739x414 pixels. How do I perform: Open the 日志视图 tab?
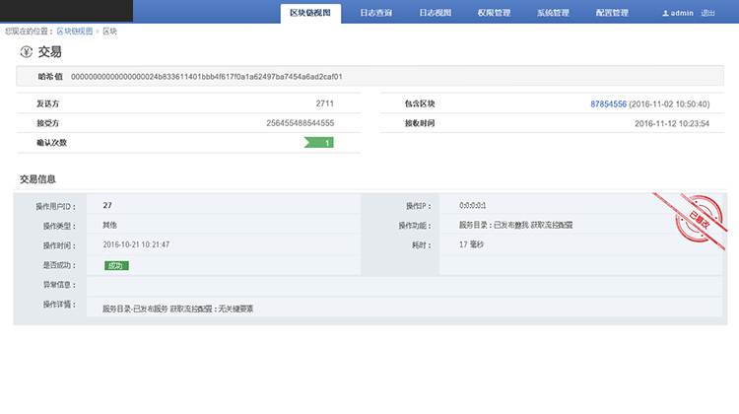pyautogui.click(x=435, y=13)
